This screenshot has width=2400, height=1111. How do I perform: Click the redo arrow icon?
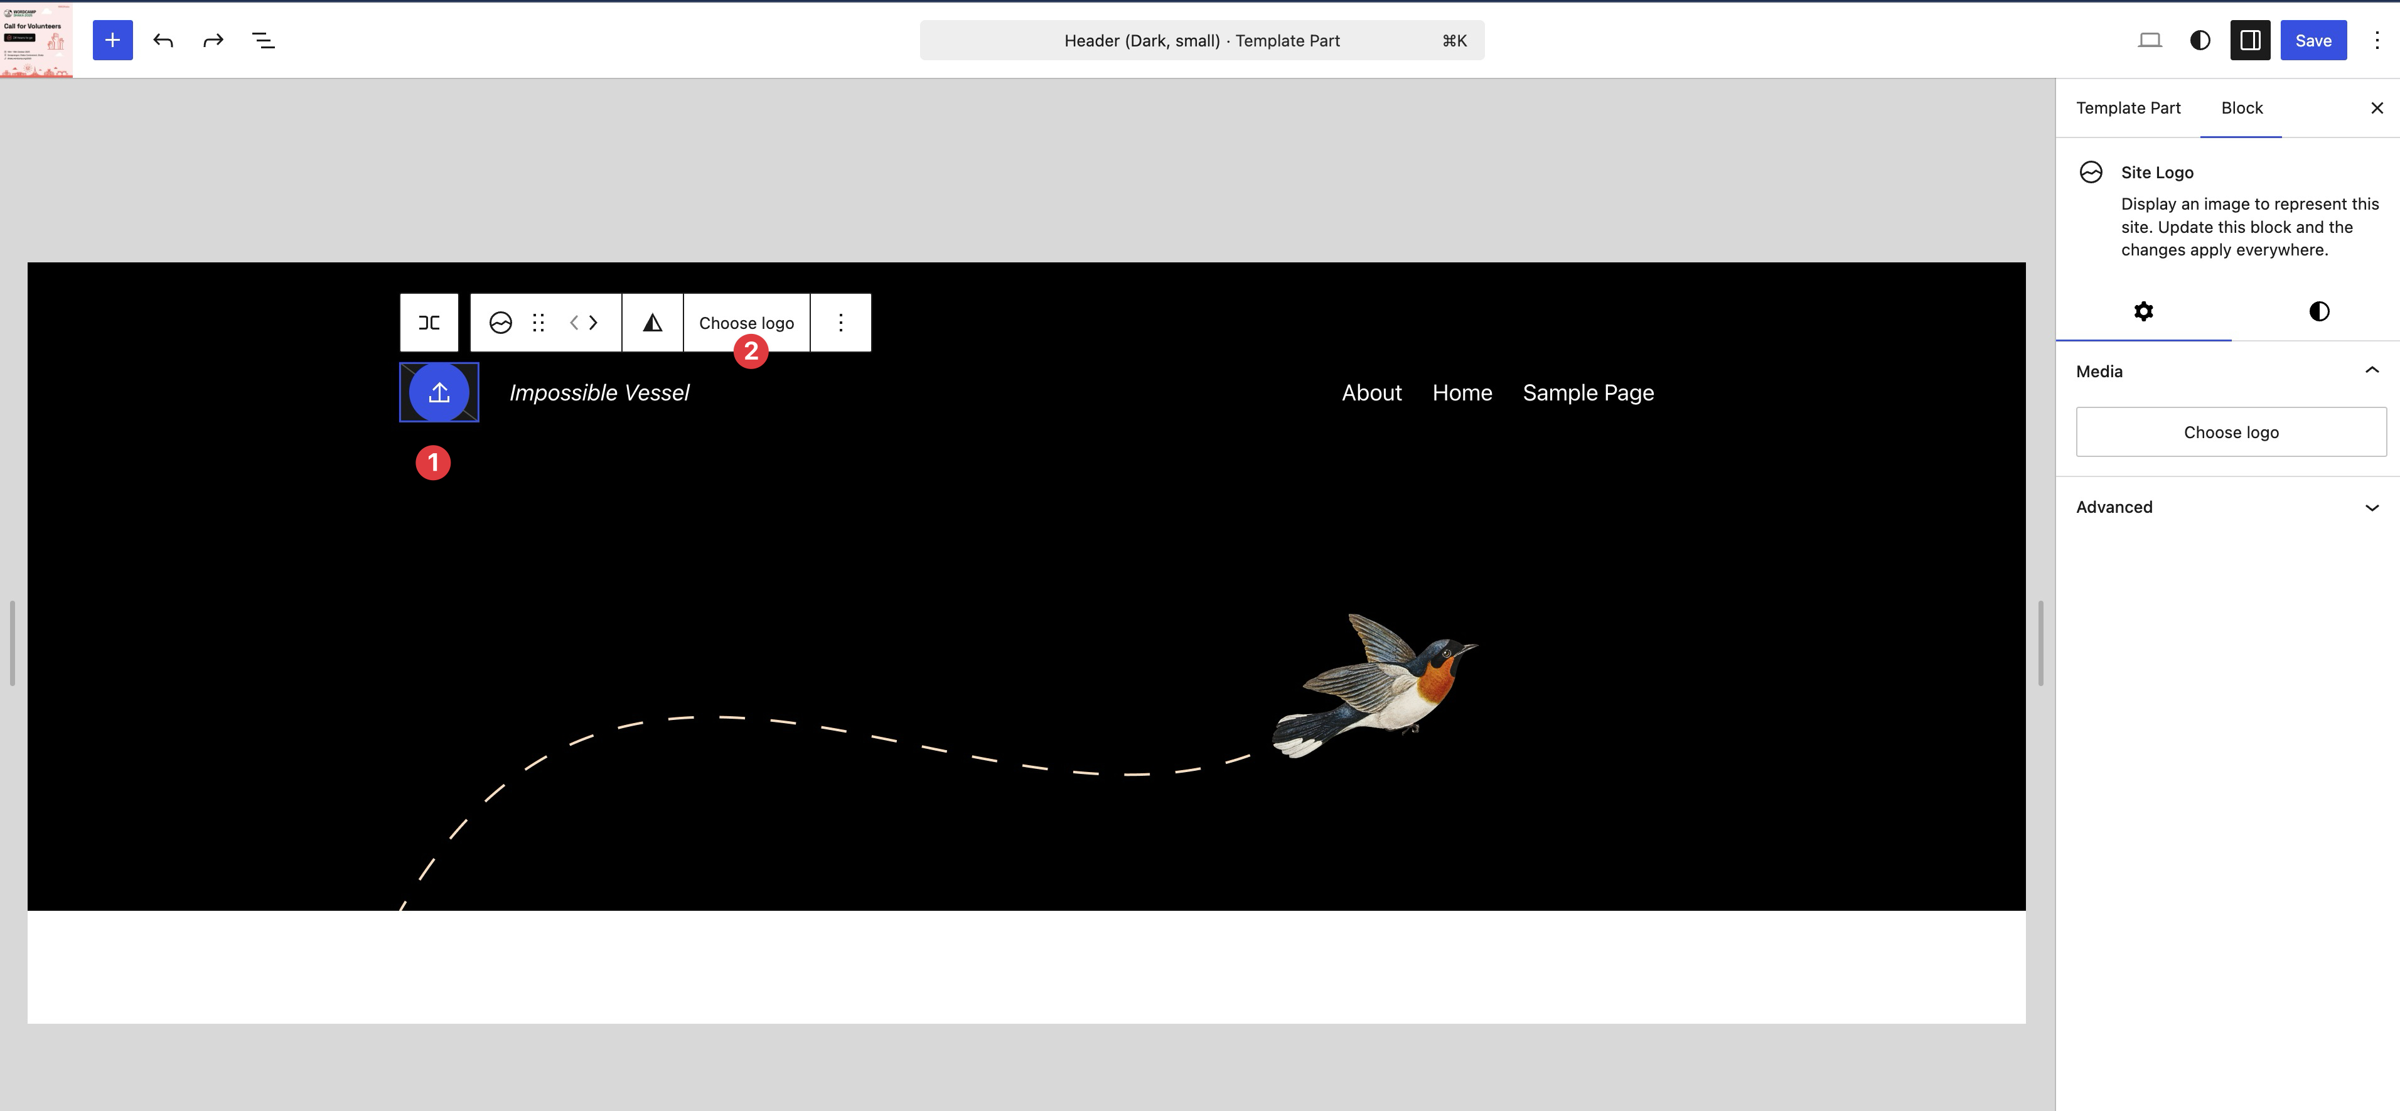[x=213, y=40]
